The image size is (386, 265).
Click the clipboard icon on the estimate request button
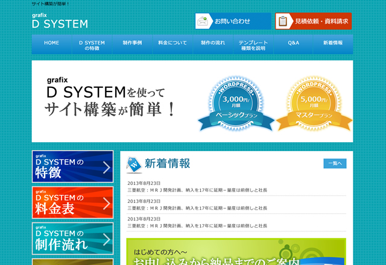click(x=283, y=21)
